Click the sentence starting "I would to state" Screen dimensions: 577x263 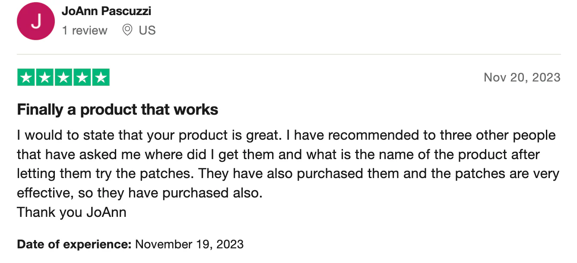point(149,135)
